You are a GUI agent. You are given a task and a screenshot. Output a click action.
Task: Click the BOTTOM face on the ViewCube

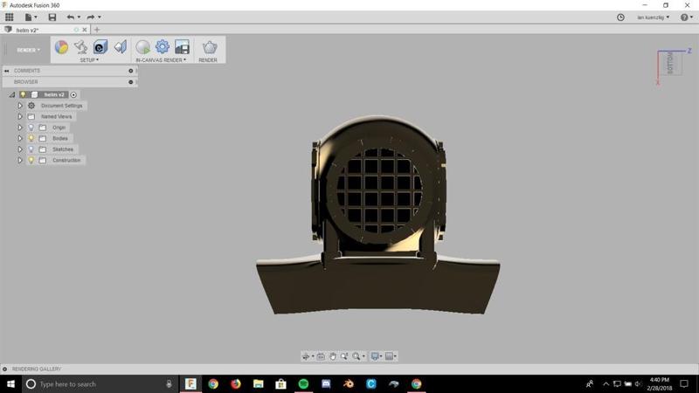(670, 63)
